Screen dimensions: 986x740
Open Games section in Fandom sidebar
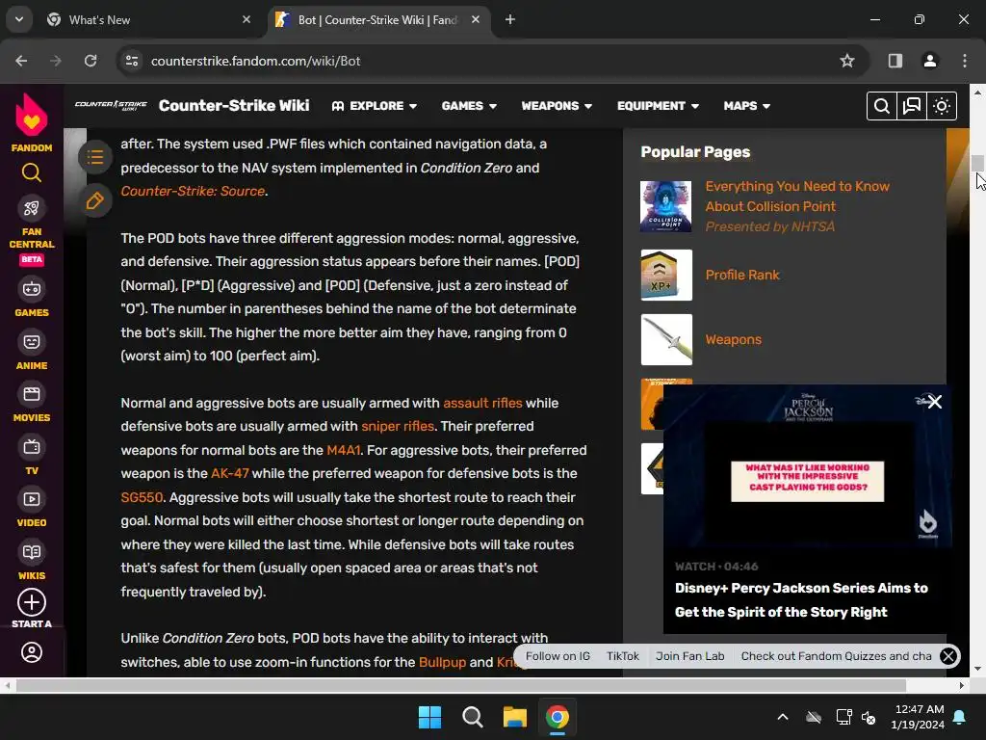click(x=32, y=297)
